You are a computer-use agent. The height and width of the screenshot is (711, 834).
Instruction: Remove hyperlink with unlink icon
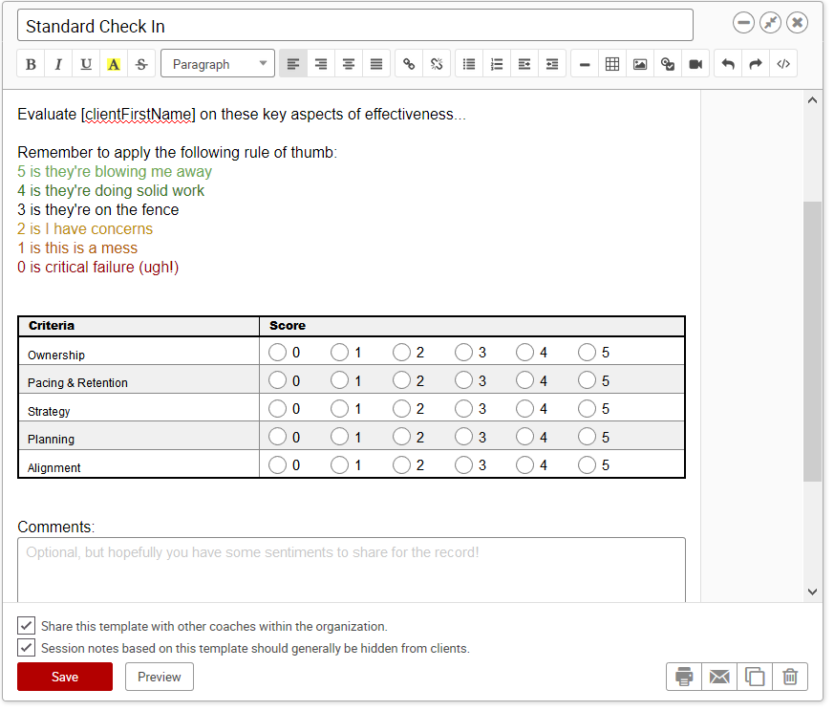pyautogui.click(x=437, y=64)
